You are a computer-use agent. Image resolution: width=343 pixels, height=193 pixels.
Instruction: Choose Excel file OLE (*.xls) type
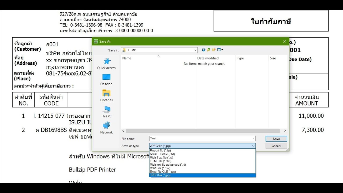(x=202, y=172)
